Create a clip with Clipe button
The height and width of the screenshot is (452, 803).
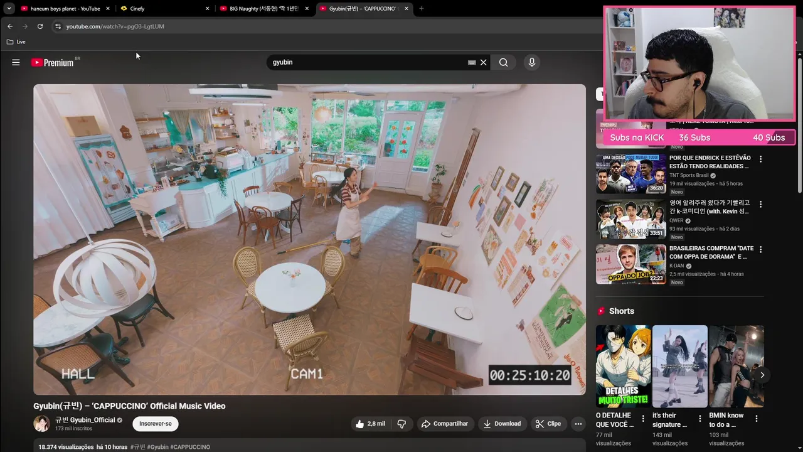pyautogui.click(x=548, y=424)
